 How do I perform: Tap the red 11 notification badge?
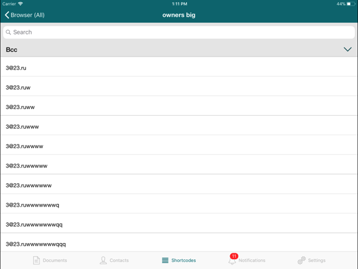click(234, 256)
